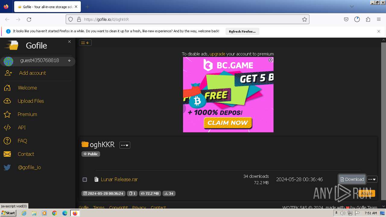Click the Contact envelope icon
Screen dimensions: 386x217
point(7,154)
